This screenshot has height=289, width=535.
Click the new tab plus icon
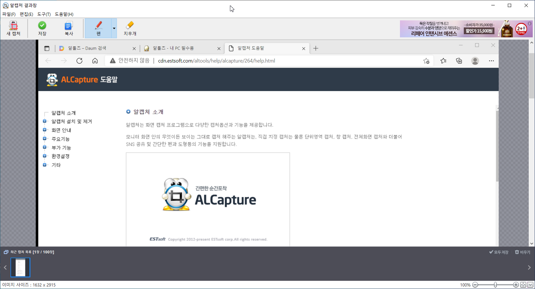pyautogui.click(x=316, y=48)
